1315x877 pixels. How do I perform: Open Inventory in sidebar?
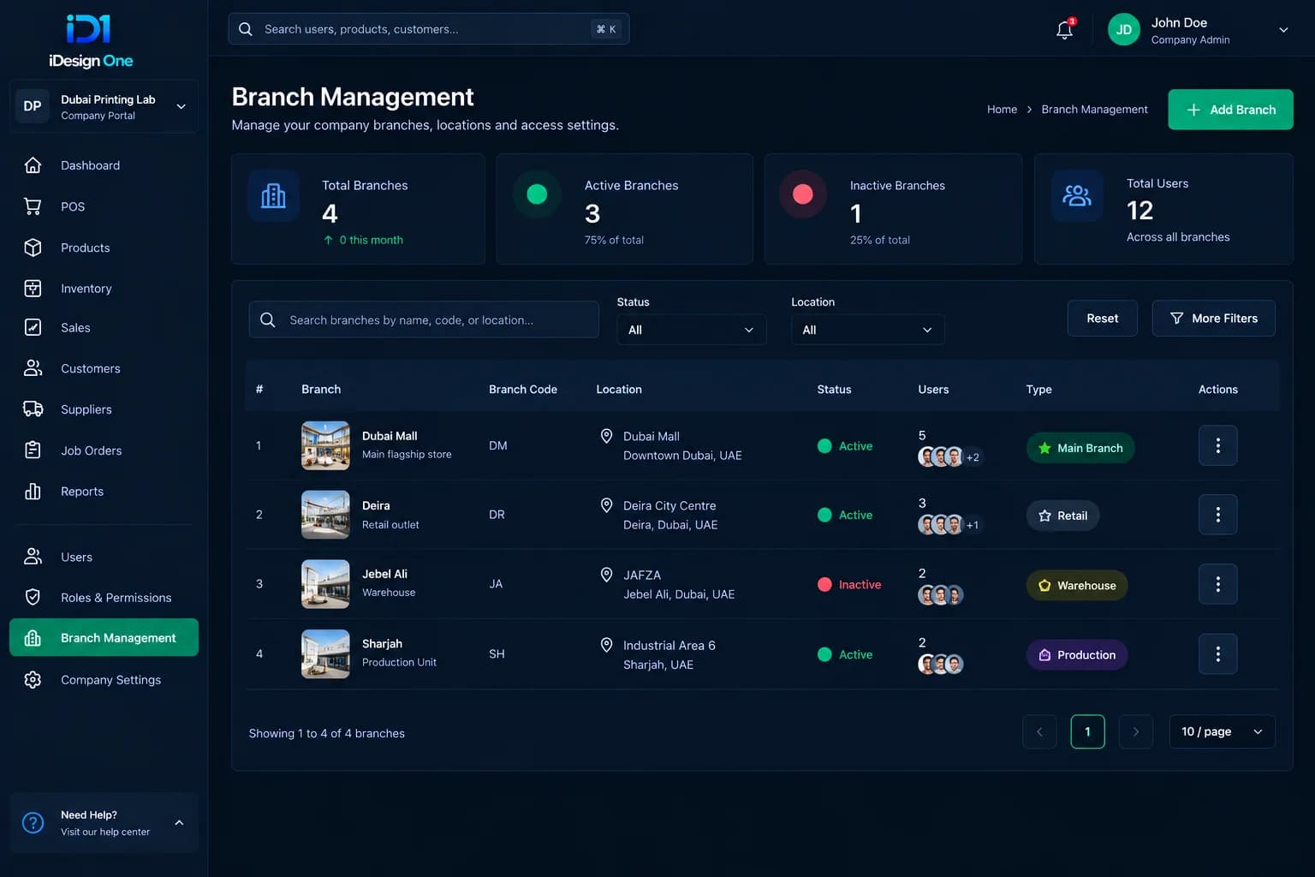[x=104, y=289]
